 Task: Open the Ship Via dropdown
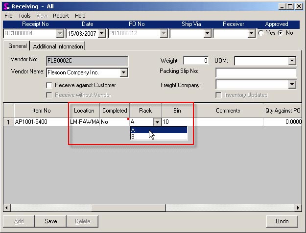pos(207,33)
